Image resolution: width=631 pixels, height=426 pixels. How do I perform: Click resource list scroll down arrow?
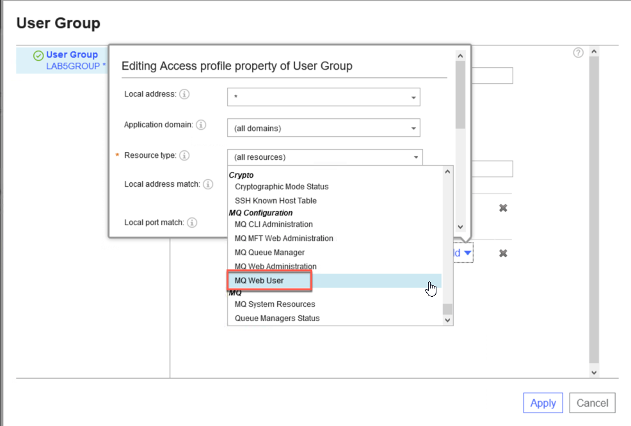coord(447,320)
